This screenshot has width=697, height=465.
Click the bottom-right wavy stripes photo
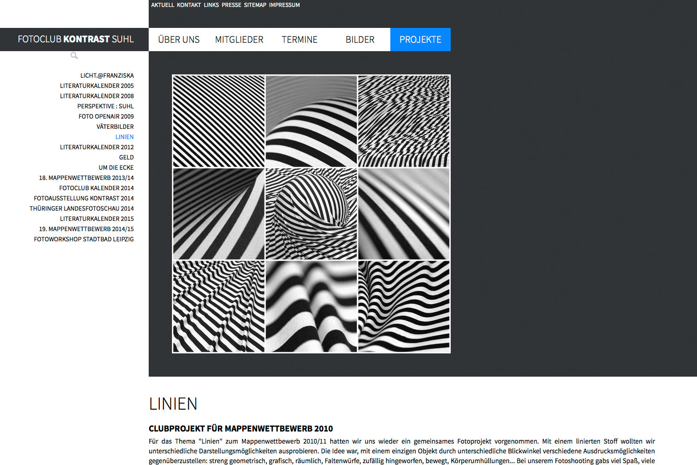[404, 306]
